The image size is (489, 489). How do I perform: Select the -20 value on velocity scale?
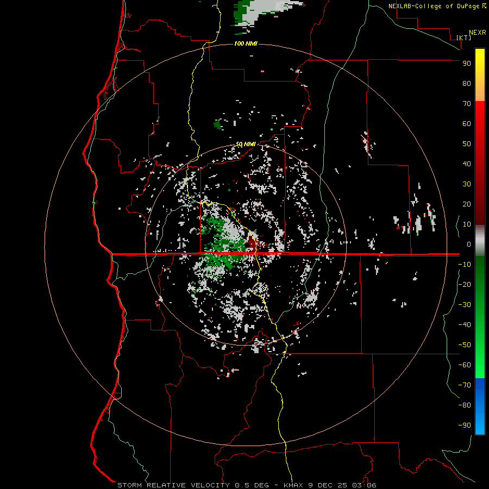(x=465, y=284)
